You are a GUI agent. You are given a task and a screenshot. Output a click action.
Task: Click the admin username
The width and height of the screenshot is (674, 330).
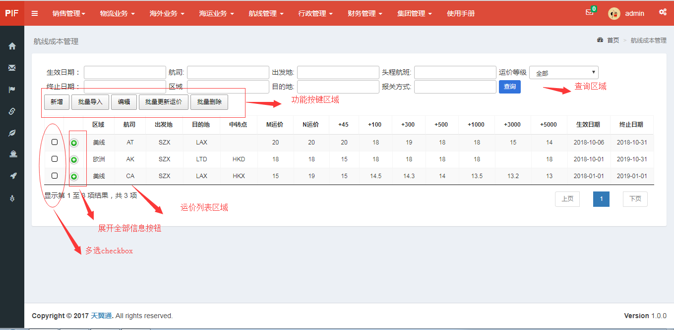[x=635, y=13]
